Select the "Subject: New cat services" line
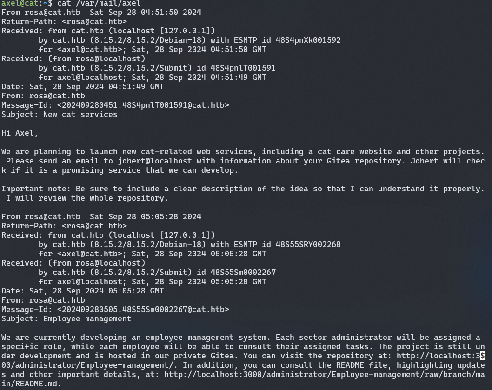This screenshot has height=390, width=492. 60,114
